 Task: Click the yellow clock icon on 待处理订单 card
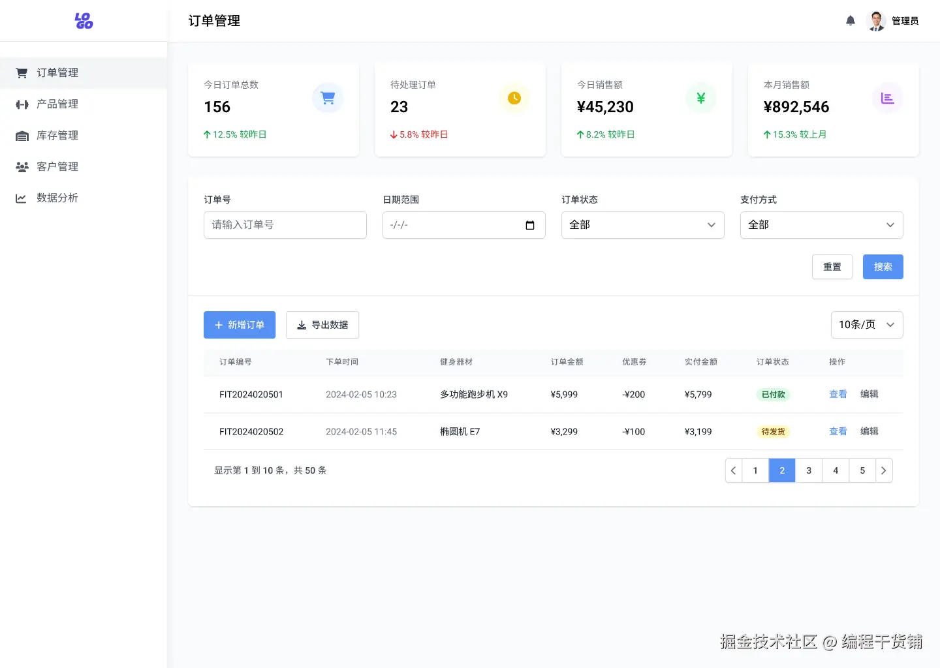514,98
